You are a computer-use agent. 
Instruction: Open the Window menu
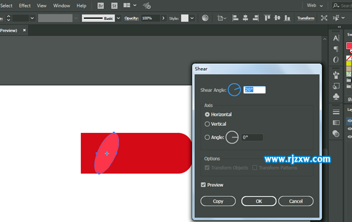tap(62, 6)
